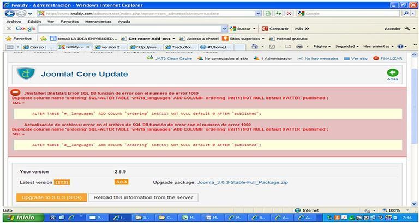Click the Favoritos star button
The width and height of the screenshot is (420, 223).
click(19, 39)
